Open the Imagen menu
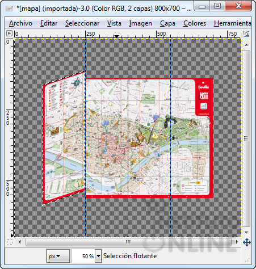 (140, 23)
